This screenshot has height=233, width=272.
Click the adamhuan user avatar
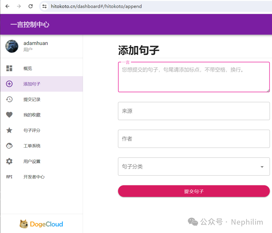pyautogui.click(x=12, y=46)
